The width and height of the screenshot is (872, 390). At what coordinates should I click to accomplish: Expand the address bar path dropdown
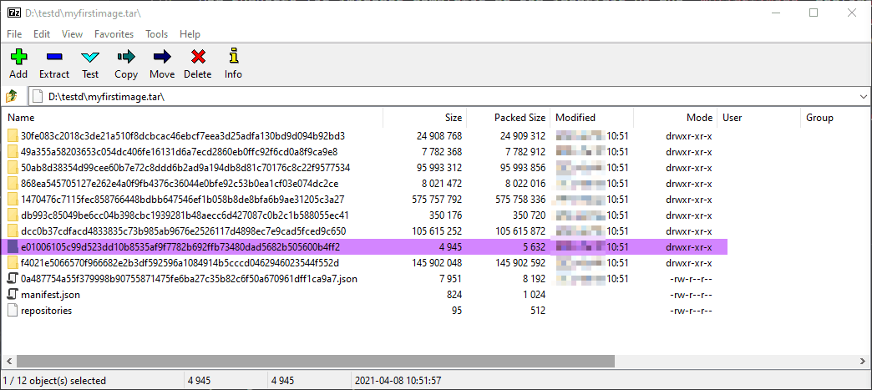pyautogui.click(x=863, y=97)
